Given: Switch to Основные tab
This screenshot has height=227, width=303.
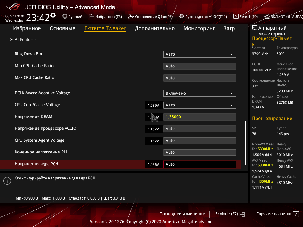Looking at the screenshot, I should point(62,28).
